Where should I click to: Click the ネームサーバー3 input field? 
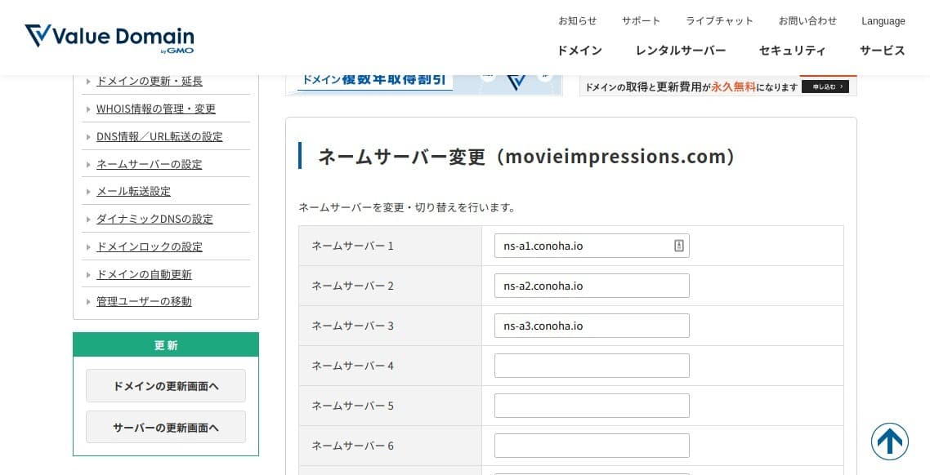tap(592, 326)
